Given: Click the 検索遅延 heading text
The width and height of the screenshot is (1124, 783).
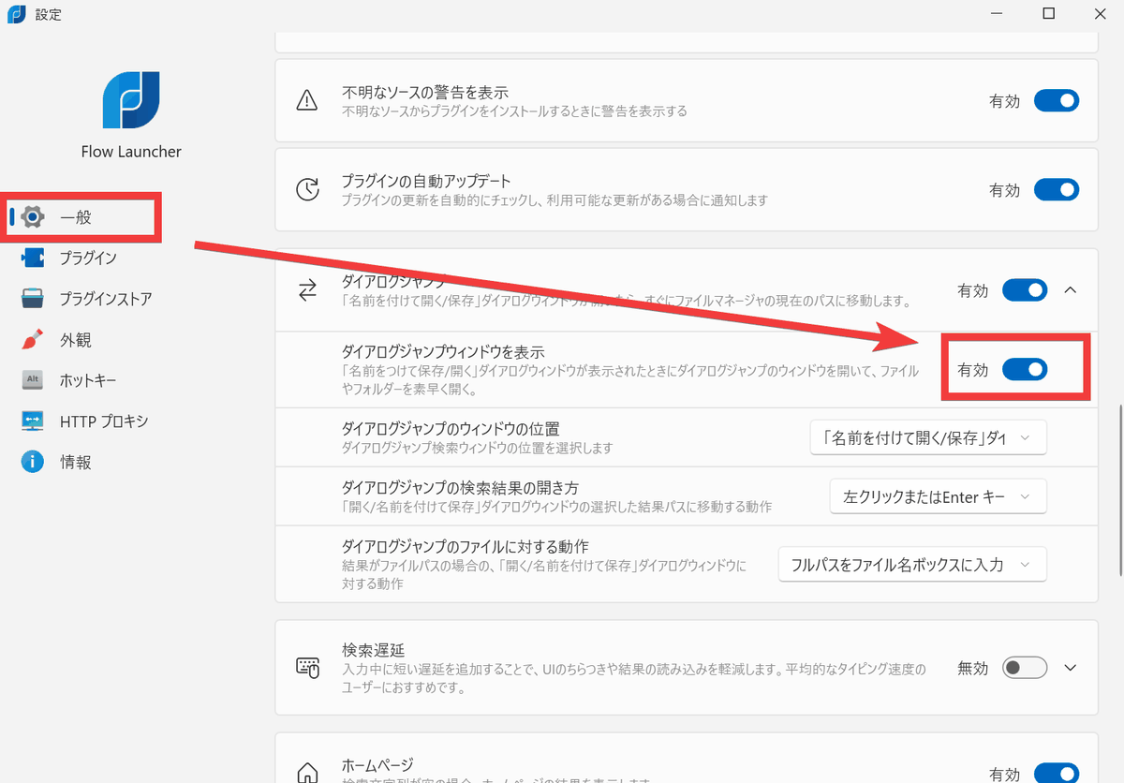Looking at the screenshot, I should coord(373,650).
